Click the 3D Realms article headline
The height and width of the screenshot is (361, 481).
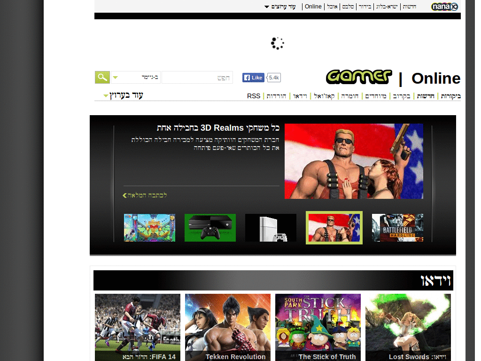218,128
